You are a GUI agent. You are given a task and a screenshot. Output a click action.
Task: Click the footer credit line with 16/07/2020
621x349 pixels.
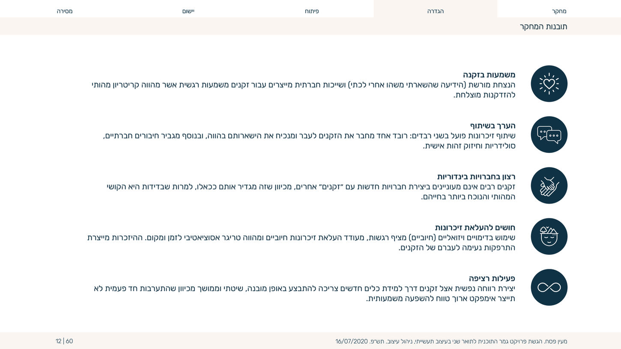(x=451, y=341)
